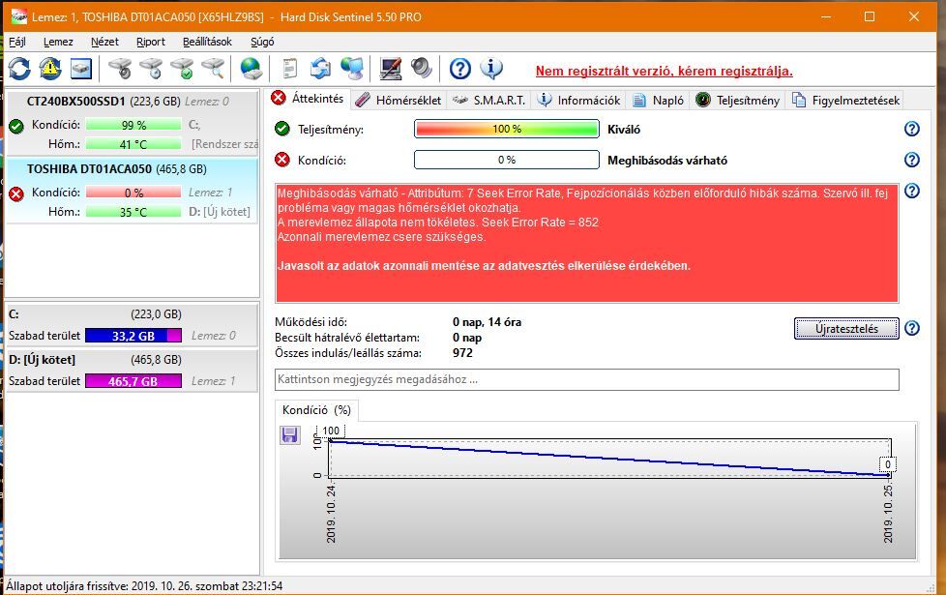This screenshot has height=595, width=946.
Task: Click help icon next to Újratesztelés button
Action: pyautogui.click(x=911, y=328)
